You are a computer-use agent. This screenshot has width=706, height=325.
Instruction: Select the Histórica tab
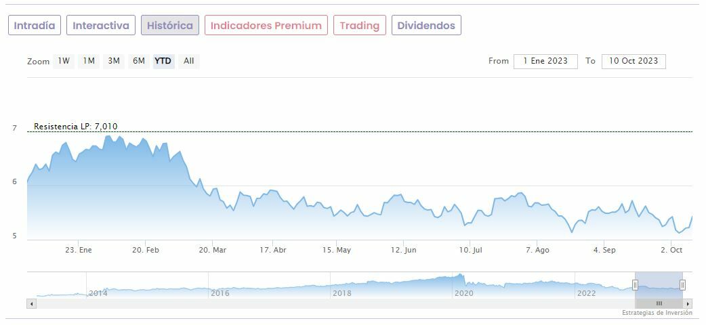(170, 26)
